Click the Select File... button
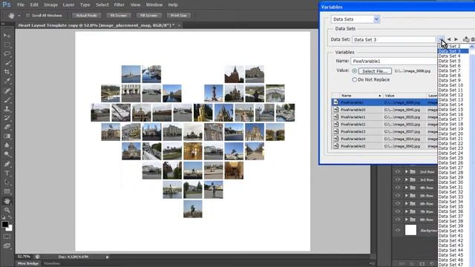 pyautogui.click(x=375, y=71)
